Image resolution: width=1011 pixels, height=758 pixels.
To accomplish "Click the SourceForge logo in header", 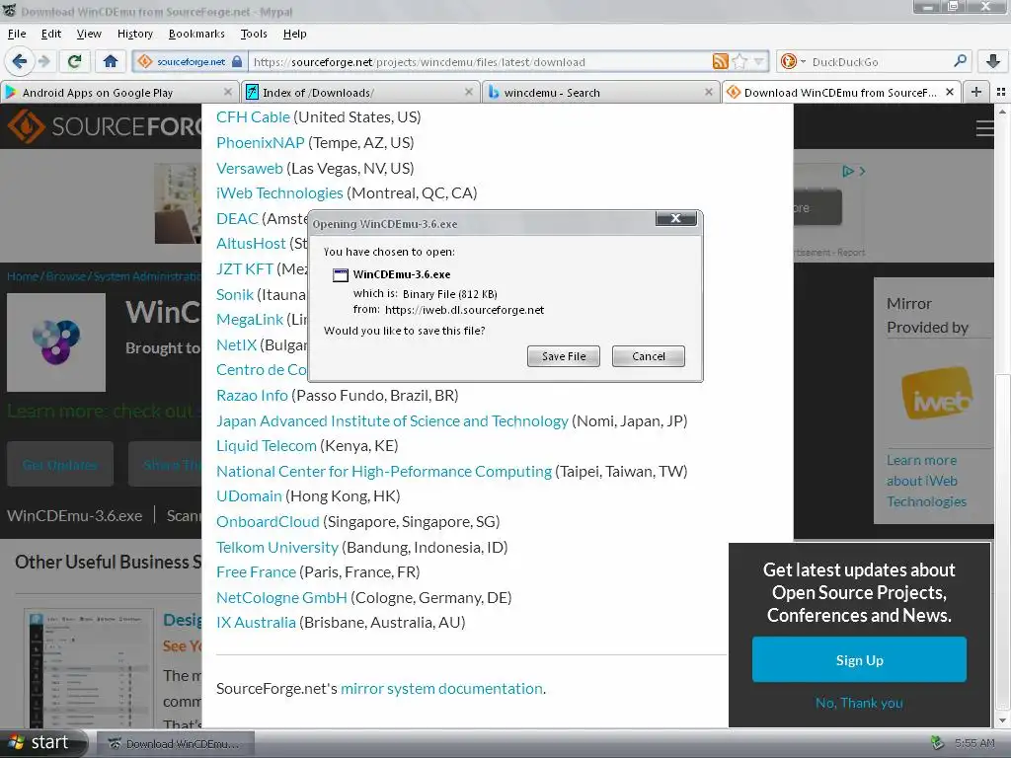I will click(x=105, y=126).
